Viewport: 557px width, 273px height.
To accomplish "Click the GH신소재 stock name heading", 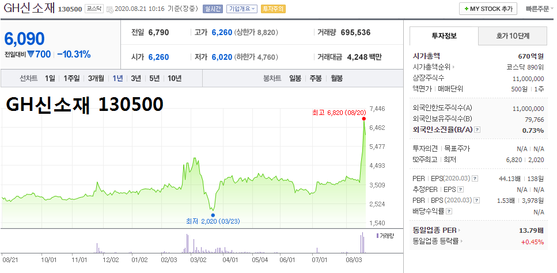I will [29, 9].
